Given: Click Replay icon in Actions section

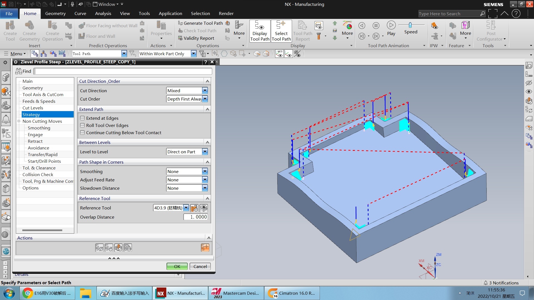Looking at the screenshot, I should [109, 247].
